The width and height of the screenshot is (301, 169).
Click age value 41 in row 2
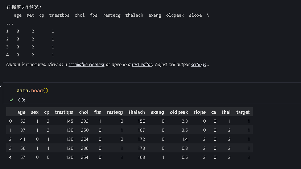[x=23, y=139]
